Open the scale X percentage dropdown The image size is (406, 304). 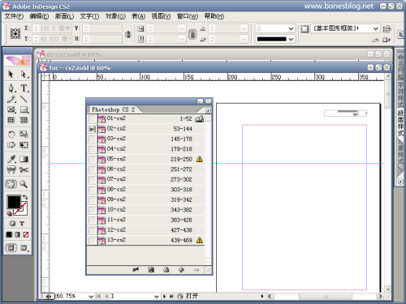point(182,28)
